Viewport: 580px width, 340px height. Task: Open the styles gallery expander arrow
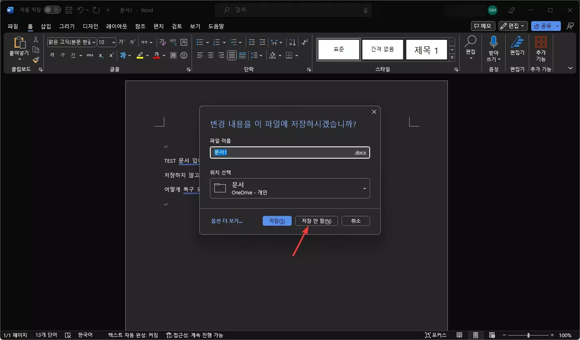451,58
